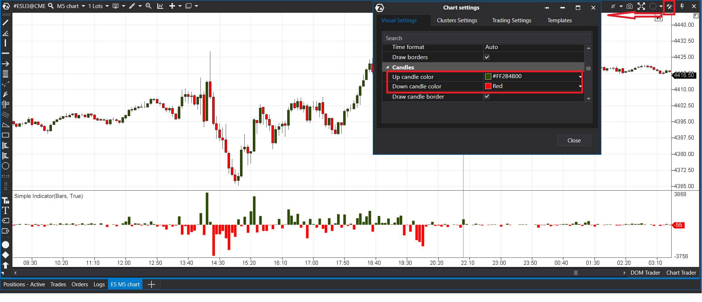Image resolution: width=702 pixels, height=302 pixels.
Task: Click the fullscreen expand arrows icon
Action: [641, 6]
